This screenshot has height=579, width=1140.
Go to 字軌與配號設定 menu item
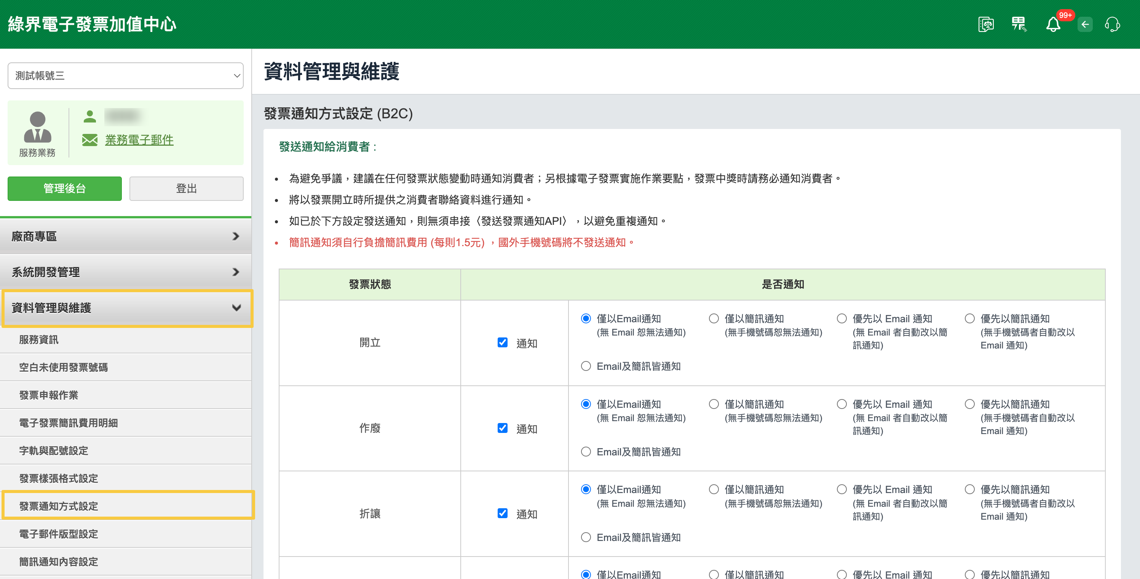click(54, 450)
